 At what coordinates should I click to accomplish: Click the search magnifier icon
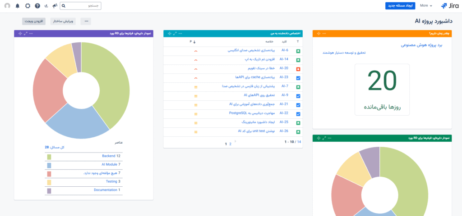[x=63, y=6]
